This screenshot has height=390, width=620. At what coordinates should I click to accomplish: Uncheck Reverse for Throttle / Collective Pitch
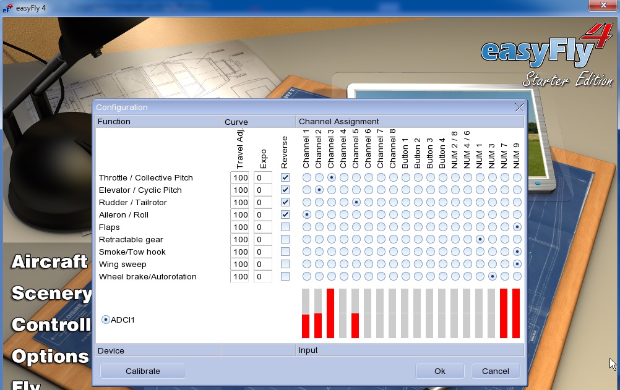click(285, 177)
